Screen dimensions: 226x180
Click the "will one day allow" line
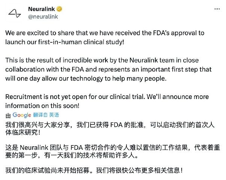click(x=86, y=79)
